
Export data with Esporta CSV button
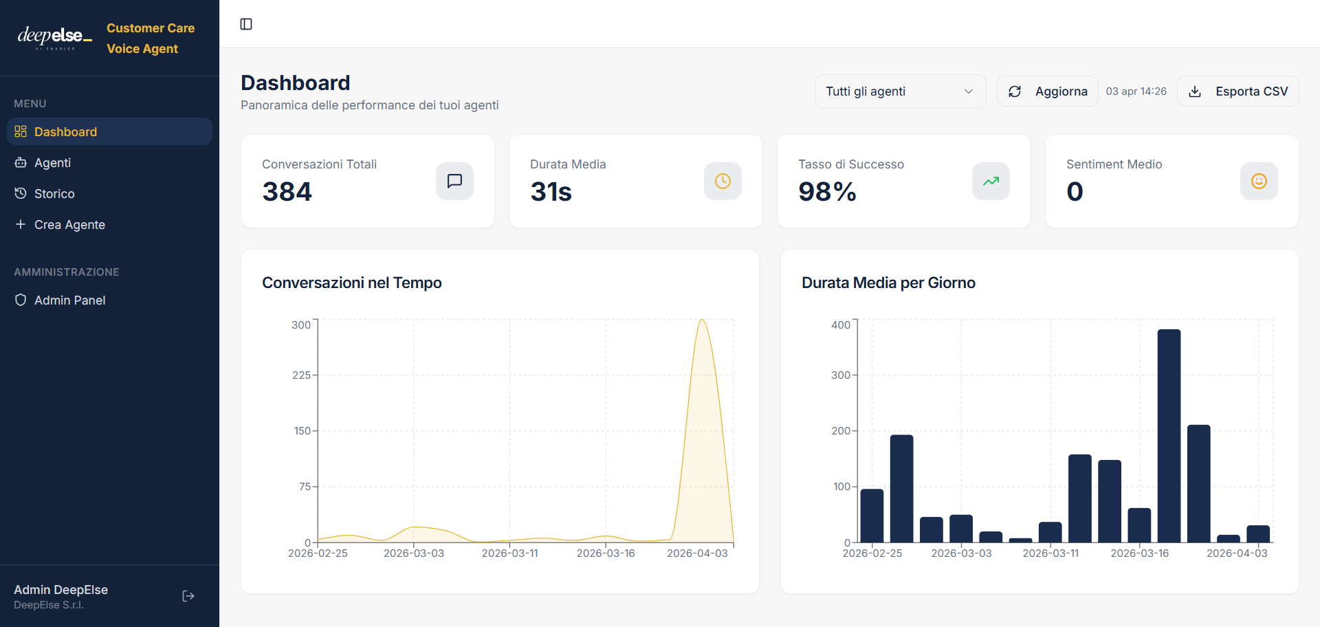(x=1237, y=91)
